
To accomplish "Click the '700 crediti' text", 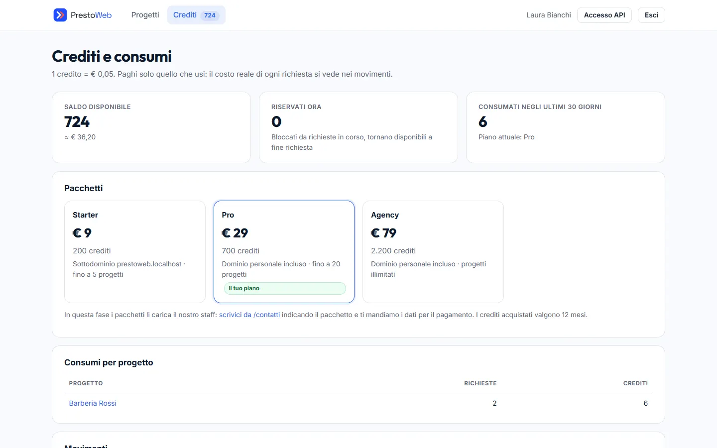I will click(x=240, y=251).
